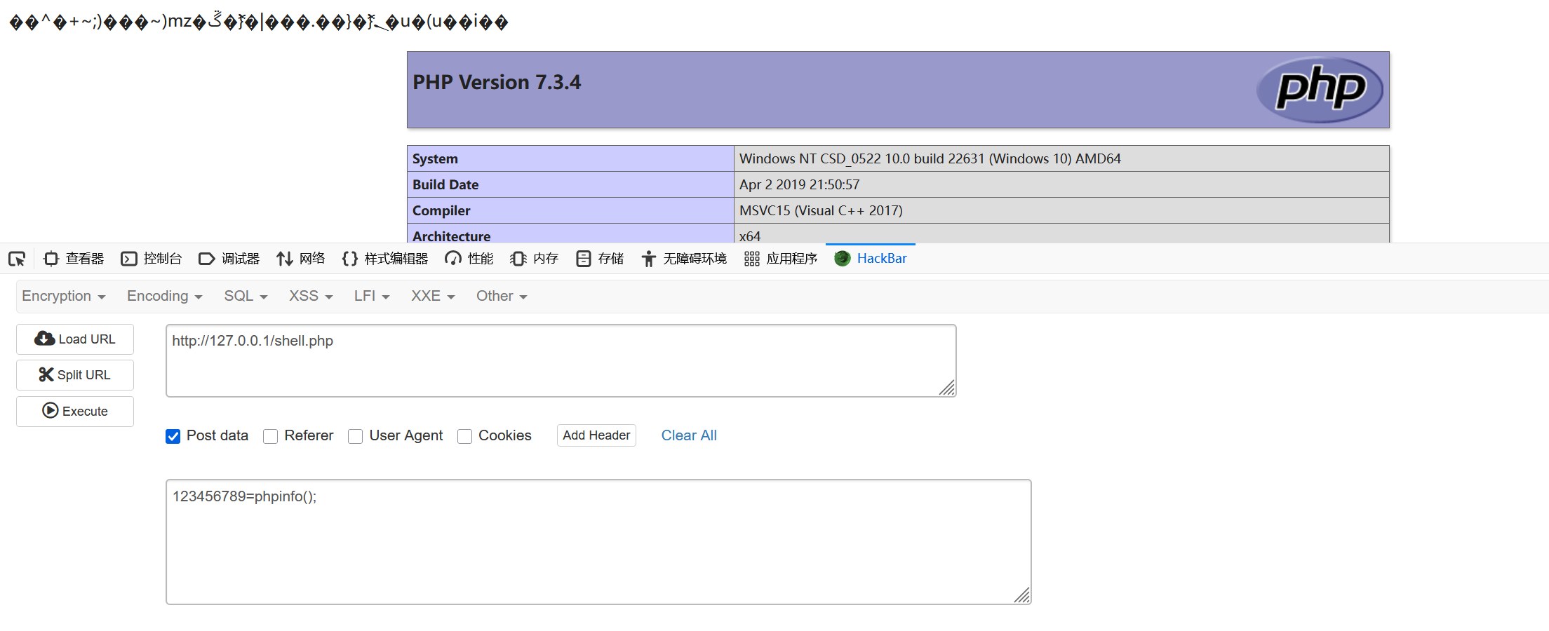Uncheck the Post data checkbox
Viewport: 1549px width, 631px height.
(173, 436)
